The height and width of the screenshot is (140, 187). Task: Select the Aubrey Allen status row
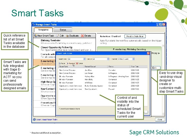(103, 76)
